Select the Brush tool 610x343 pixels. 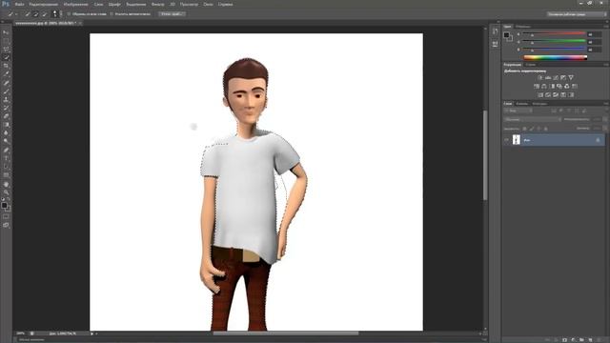pos(6,91)
